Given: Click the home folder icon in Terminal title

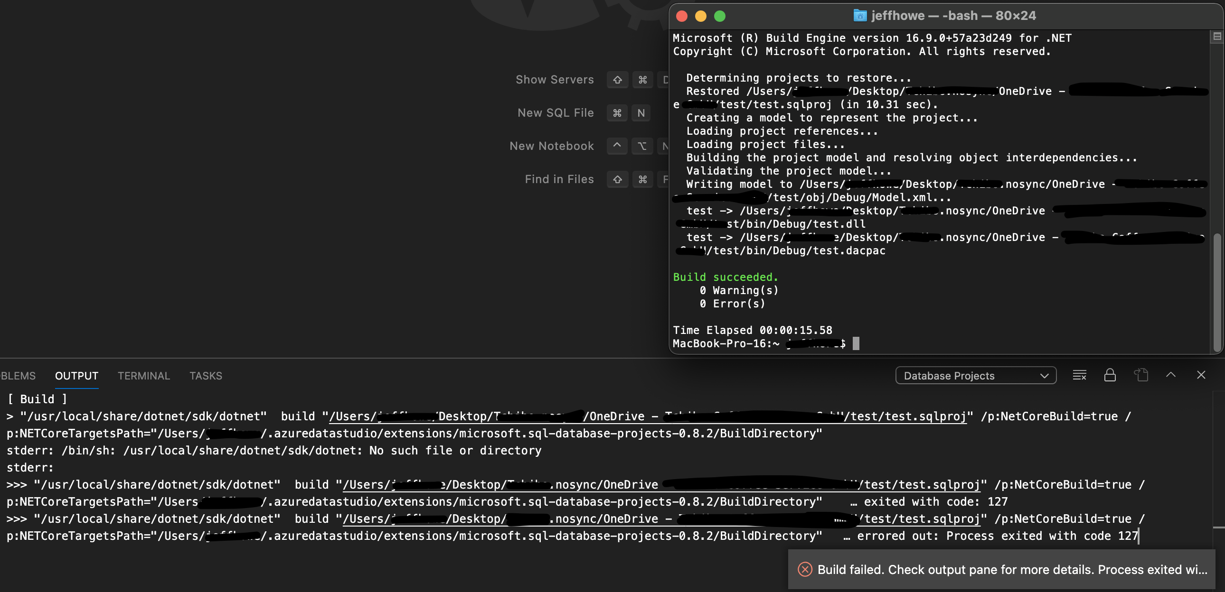Looking at the screenshot, I should pyautogui.click(x=860, y=16).
